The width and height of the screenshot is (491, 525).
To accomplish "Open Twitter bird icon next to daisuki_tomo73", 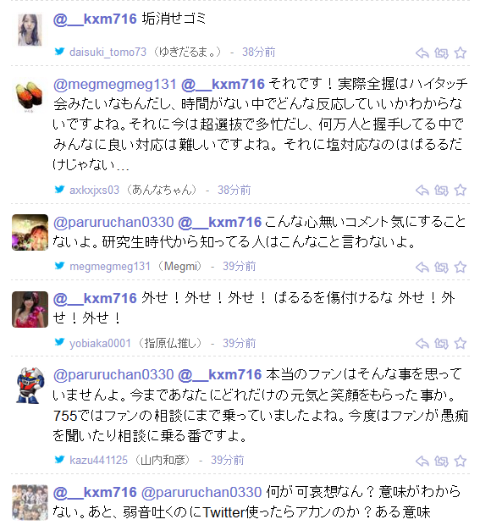I will click(x=59, y=51).
